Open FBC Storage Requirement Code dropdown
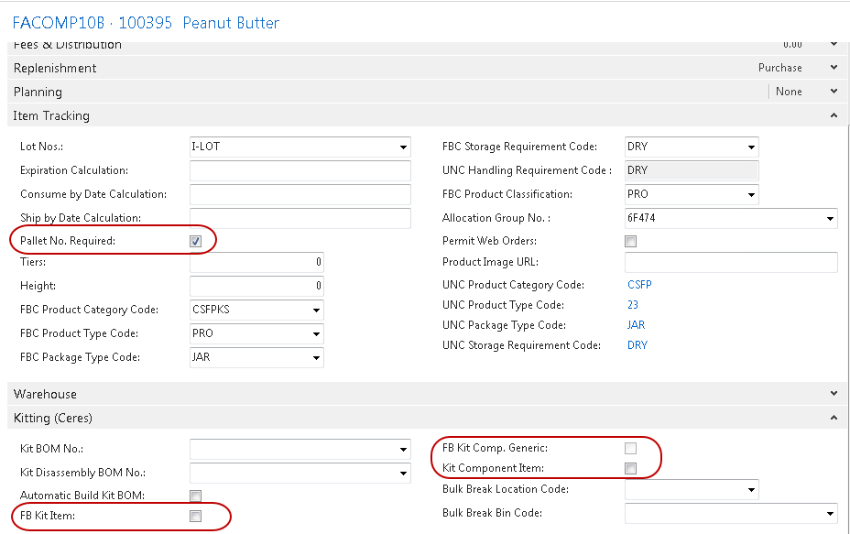The height and width of the screenshot is (534, 850). [x=751, y=147]
